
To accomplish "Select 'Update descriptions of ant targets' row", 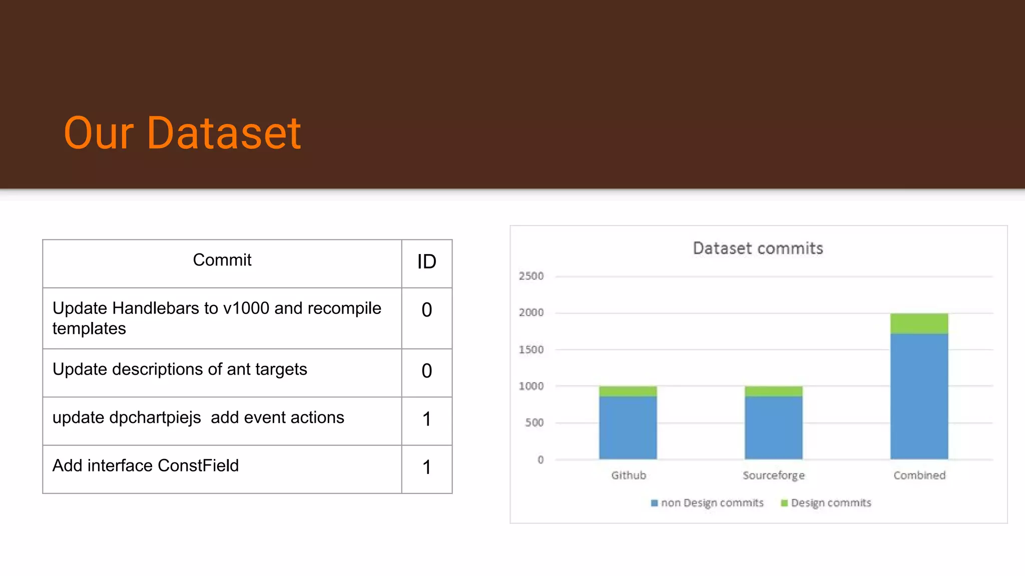I will pyautogui.click(x=180, y=369).
